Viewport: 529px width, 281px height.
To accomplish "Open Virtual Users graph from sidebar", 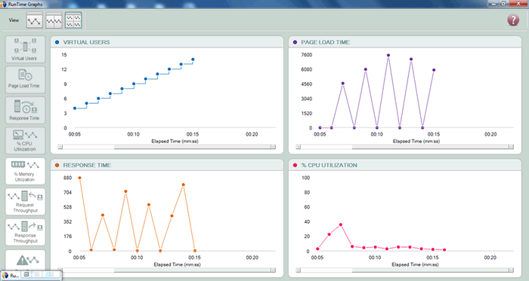I will pyautogui.click(x=25, y=50).
